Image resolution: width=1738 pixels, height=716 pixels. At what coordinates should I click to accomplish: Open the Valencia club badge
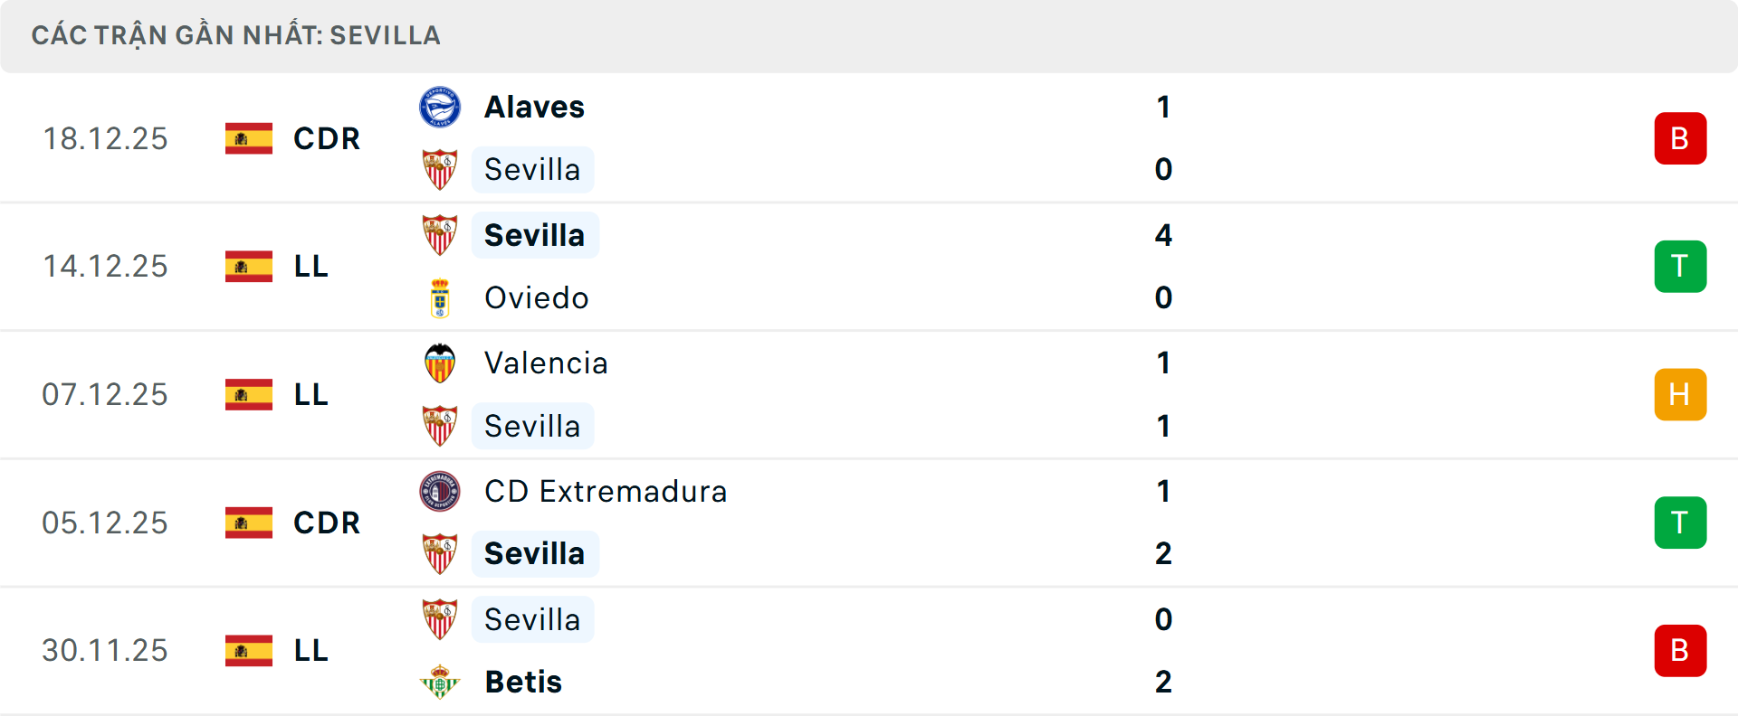(x=441, y=363)
